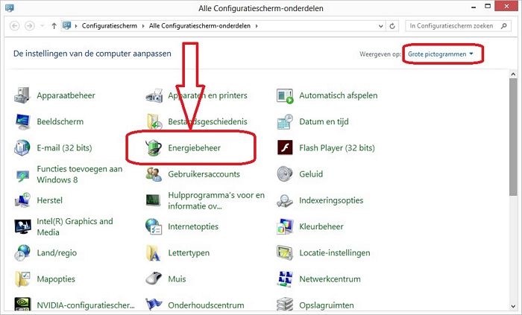Open the Netwerkcentrum text link
The height and width of the screenshot is (315, 522).
coord(330,279)
